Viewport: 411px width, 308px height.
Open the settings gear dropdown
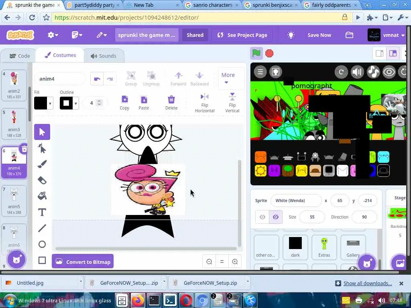point(53,35)
